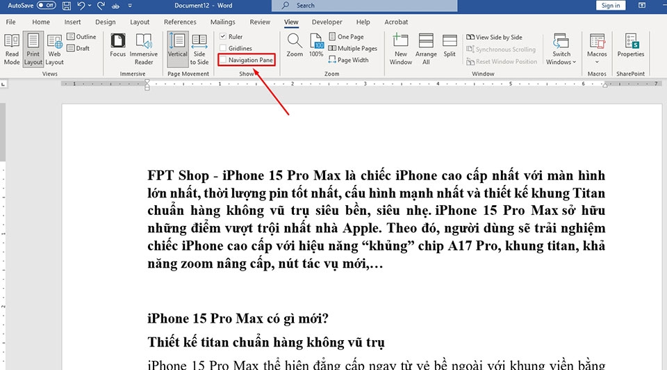Select Print Layout view

pos(33,49)
